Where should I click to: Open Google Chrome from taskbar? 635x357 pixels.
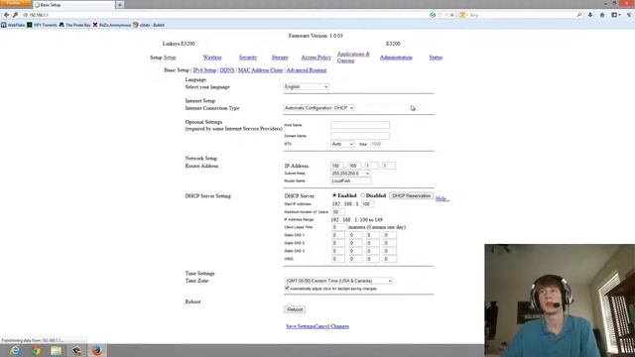tap(36, 350)
